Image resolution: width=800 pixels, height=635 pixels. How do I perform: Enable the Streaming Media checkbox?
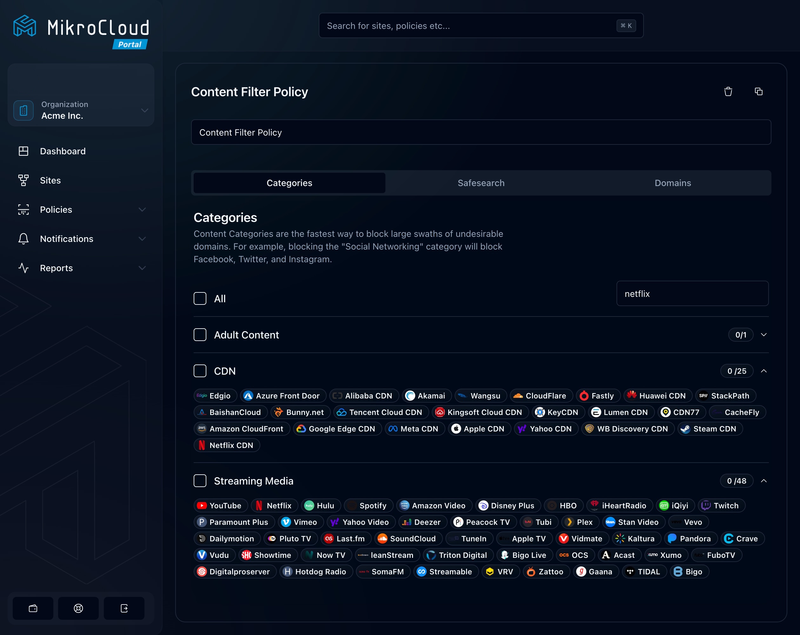[200, 480]
